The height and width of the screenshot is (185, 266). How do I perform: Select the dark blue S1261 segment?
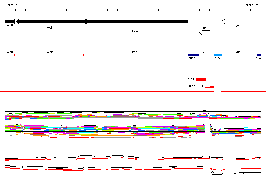pyautogui.click(x=194, y=55)
